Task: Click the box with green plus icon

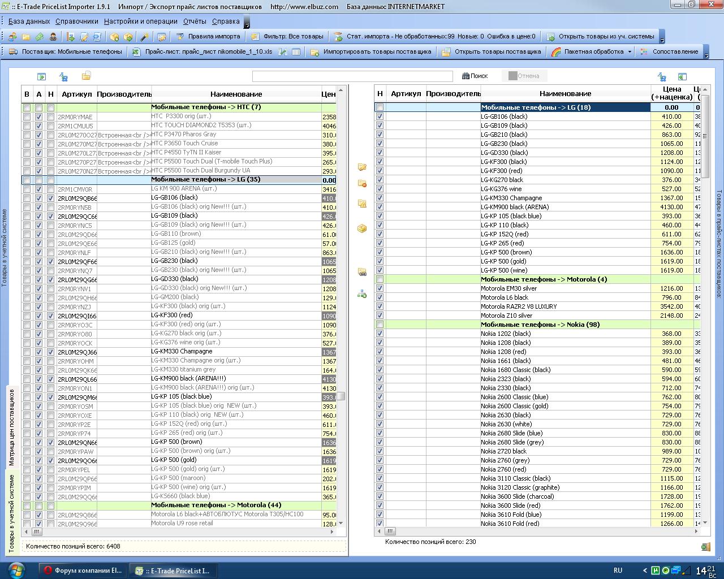Action: pyautogui.click(x=114, y=37)
